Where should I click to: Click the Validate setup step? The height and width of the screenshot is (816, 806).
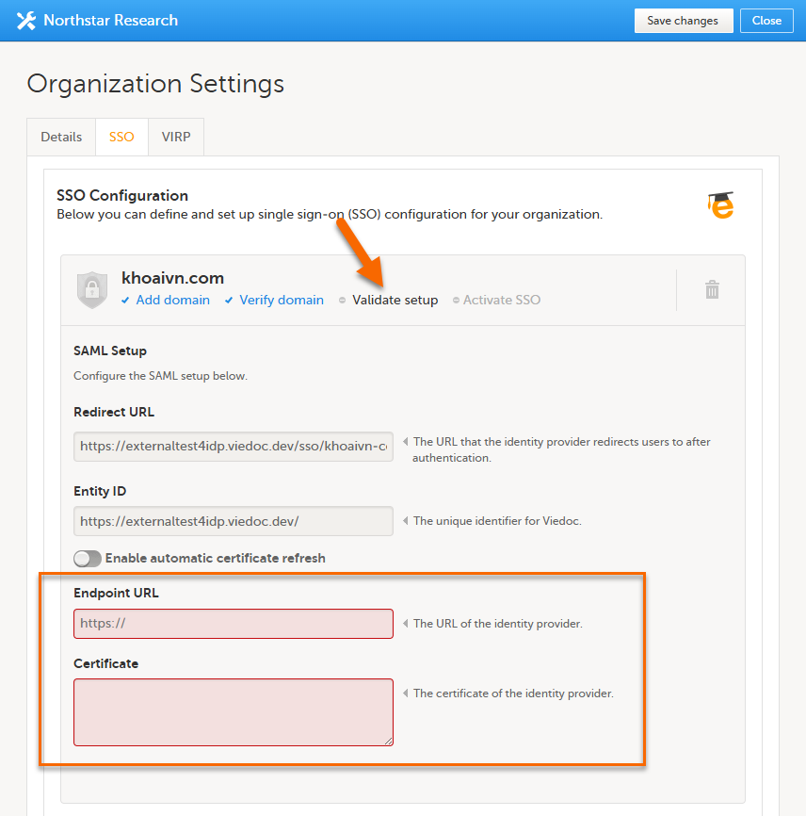point(395,301)
